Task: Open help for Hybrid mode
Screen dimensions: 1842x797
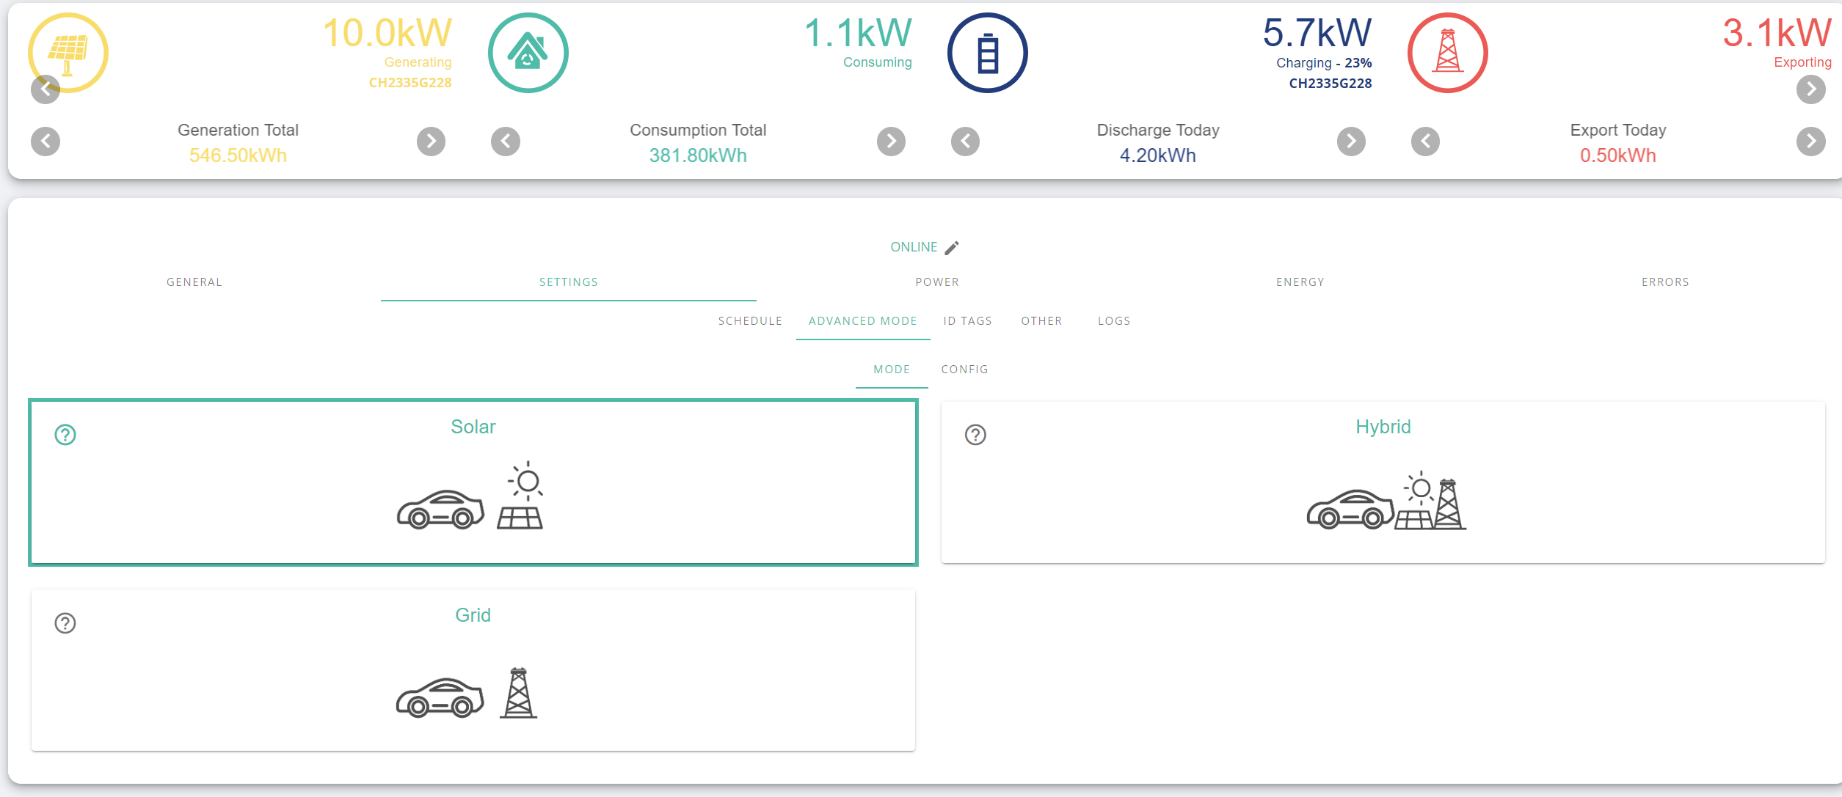Action: (975, 435)
